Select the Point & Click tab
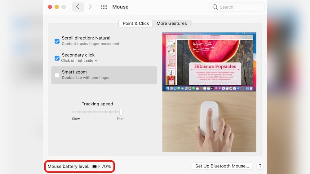The height and width of the screenshot is (174, 310). [x=136, y=23]
